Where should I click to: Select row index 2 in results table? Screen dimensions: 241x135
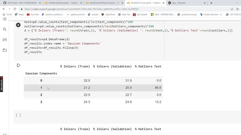pos(41,95)
